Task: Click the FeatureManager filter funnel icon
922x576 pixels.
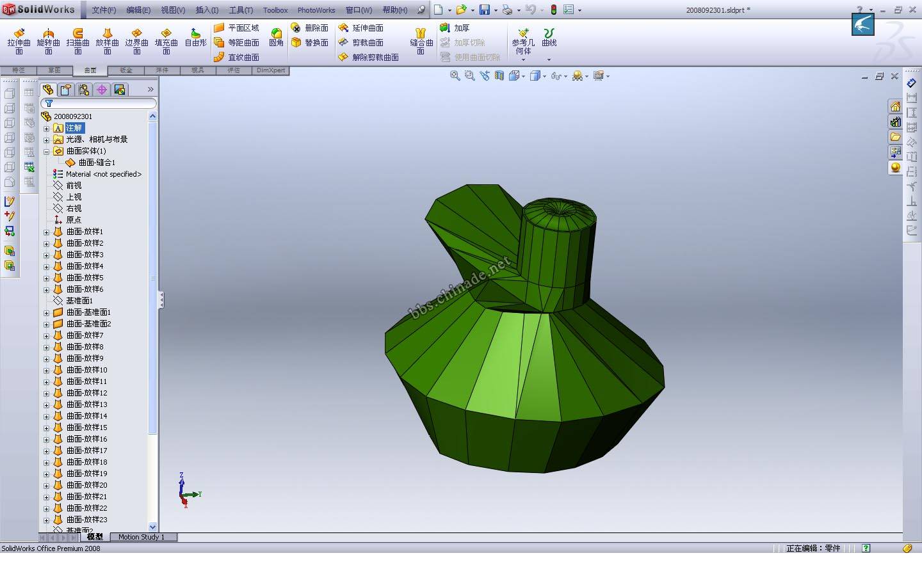Action: click(x=49, y=103)
